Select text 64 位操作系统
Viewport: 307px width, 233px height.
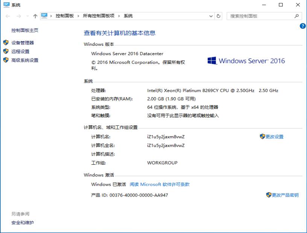(x=162, y=107)
